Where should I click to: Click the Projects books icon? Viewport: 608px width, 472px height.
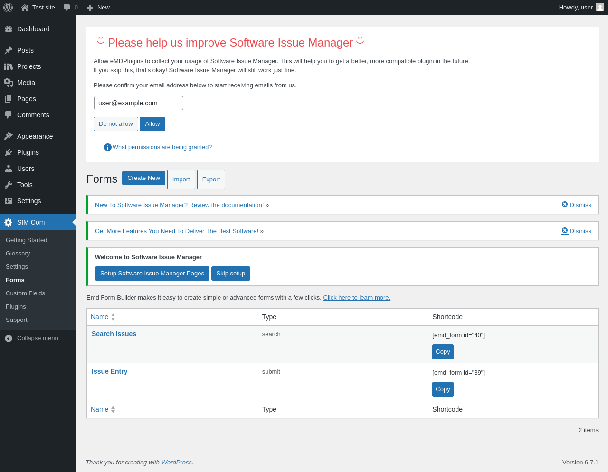[9, 66]
